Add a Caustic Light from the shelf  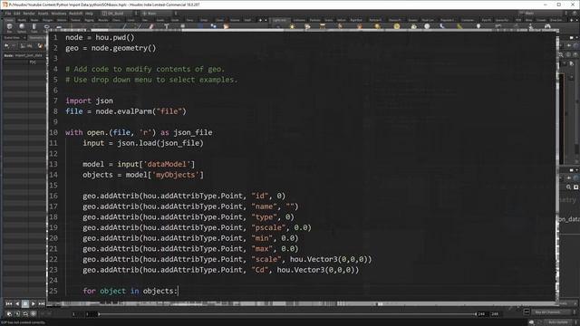click(x=442, y=27)
